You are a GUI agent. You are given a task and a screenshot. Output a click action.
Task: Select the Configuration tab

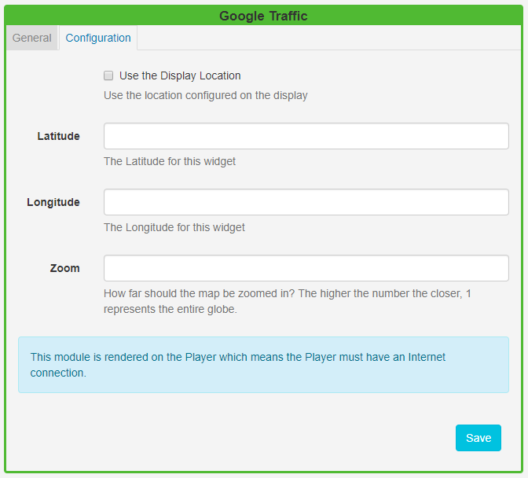(x=98, y=38)
